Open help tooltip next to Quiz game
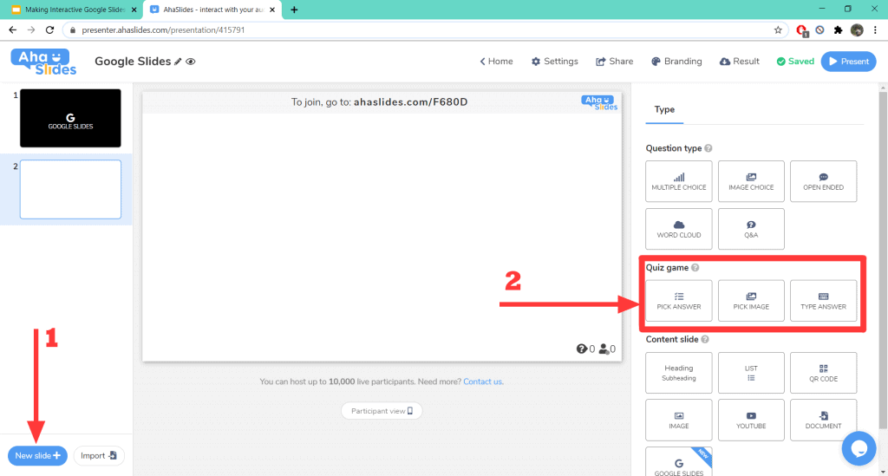Screen dimensions: 888x476 [x=695, y=268]
